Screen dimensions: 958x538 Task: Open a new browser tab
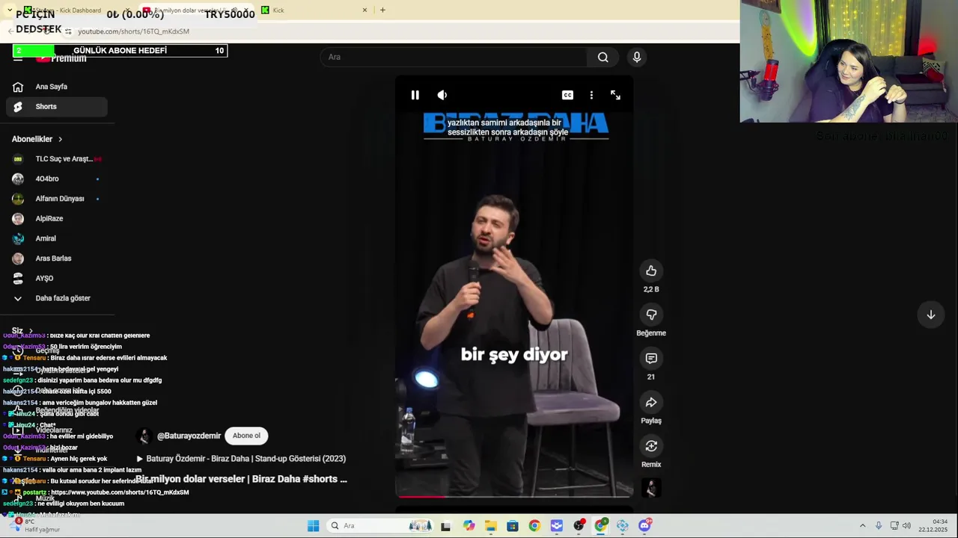(382, 10)
